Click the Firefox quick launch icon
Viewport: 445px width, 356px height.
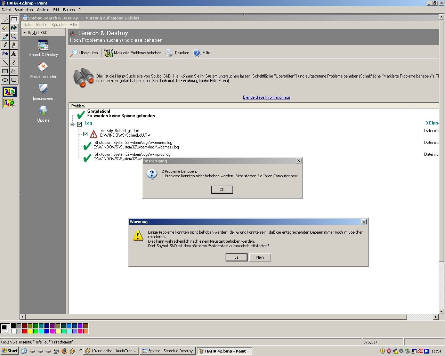tap(64, 351)
